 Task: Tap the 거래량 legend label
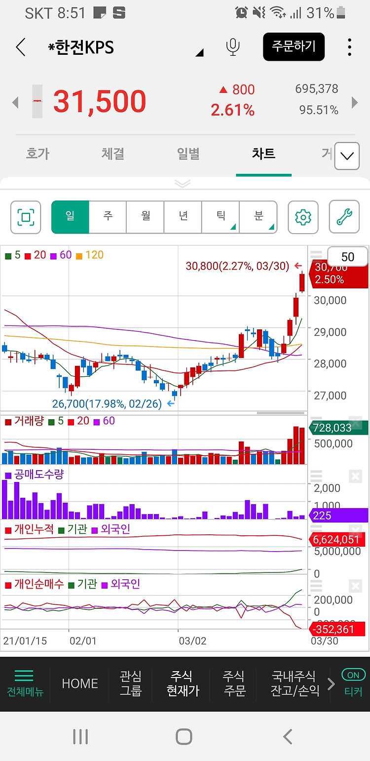tap(29, 421)
